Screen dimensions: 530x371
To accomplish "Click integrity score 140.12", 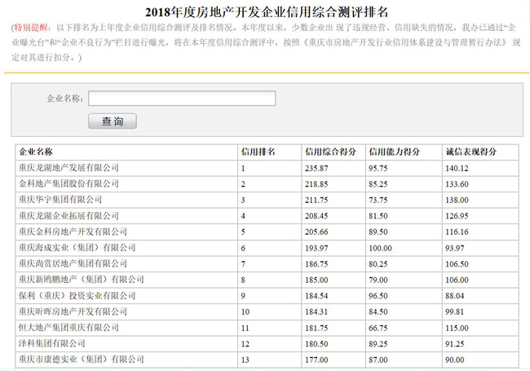I will pyautogui.click(x=457, y=168).
